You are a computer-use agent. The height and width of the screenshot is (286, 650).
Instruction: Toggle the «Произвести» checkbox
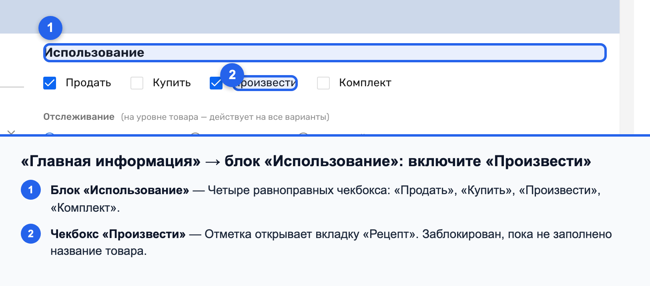click(x=216, y=83)
